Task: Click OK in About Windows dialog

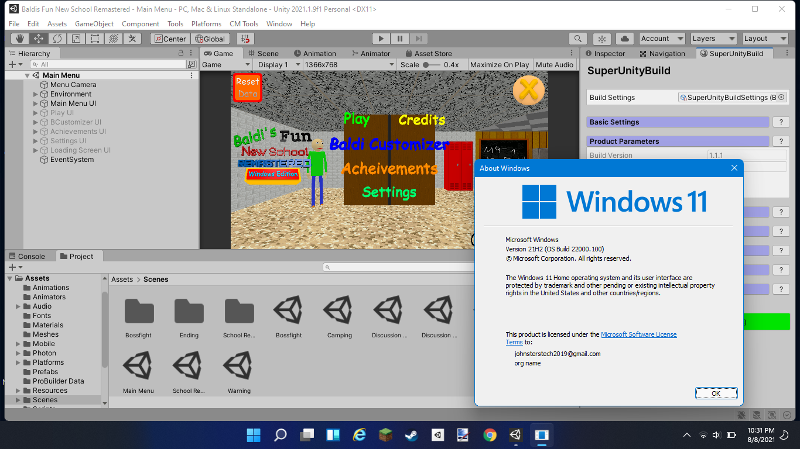Action: click(x=716, y=393)
